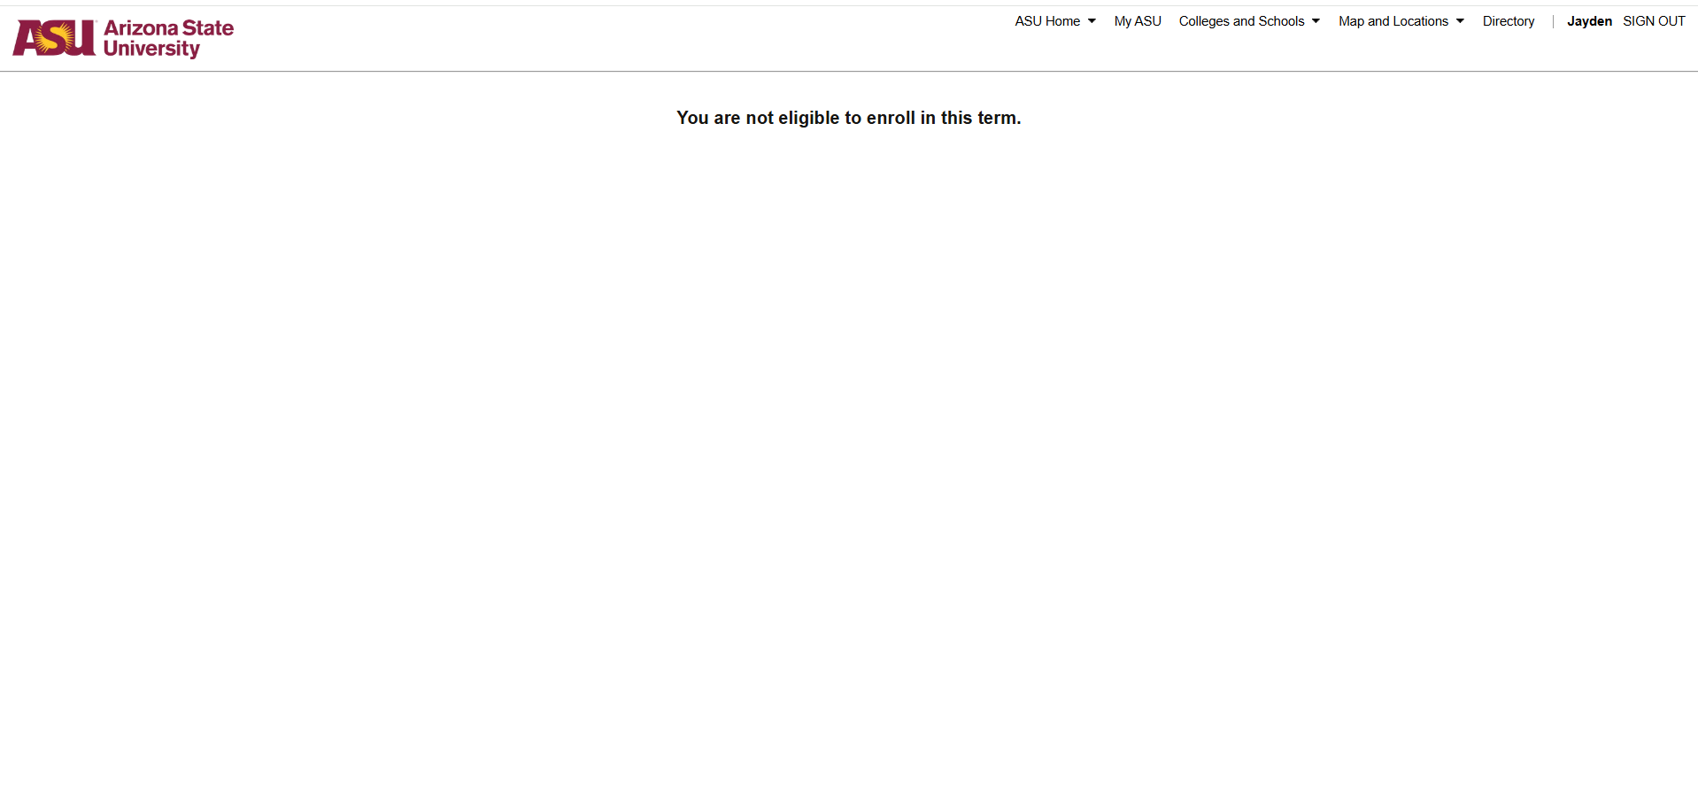Click the word University in the logo
The image size is (1698, 788).
coord(151,50)
